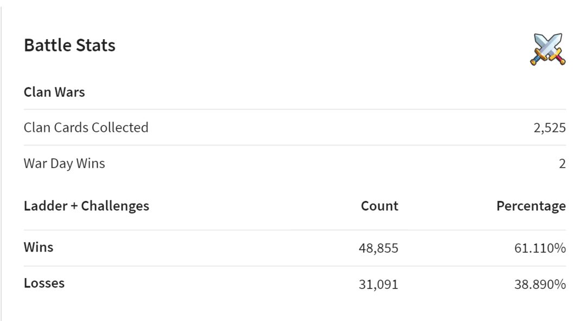
Task: Click the divider line under Clan Wars
Action: coord(295,109)
